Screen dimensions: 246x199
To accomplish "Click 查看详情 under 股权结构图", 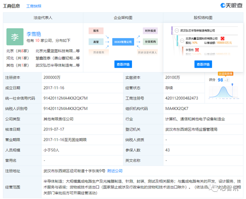I will tap(203, 64).
